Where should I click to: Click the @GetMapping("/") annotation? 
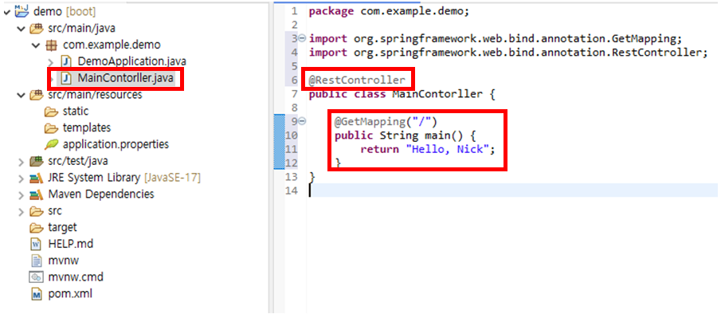385,122
